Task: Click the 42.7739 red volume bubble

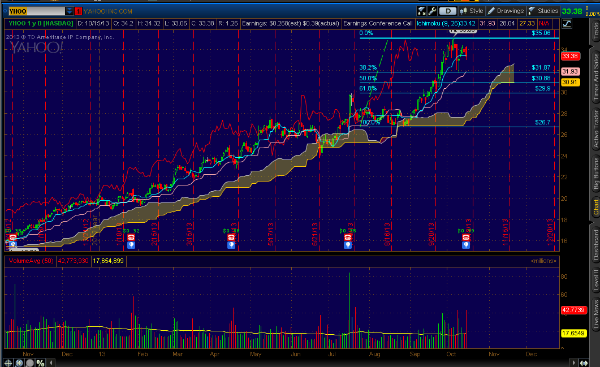Action: (573, 310)
